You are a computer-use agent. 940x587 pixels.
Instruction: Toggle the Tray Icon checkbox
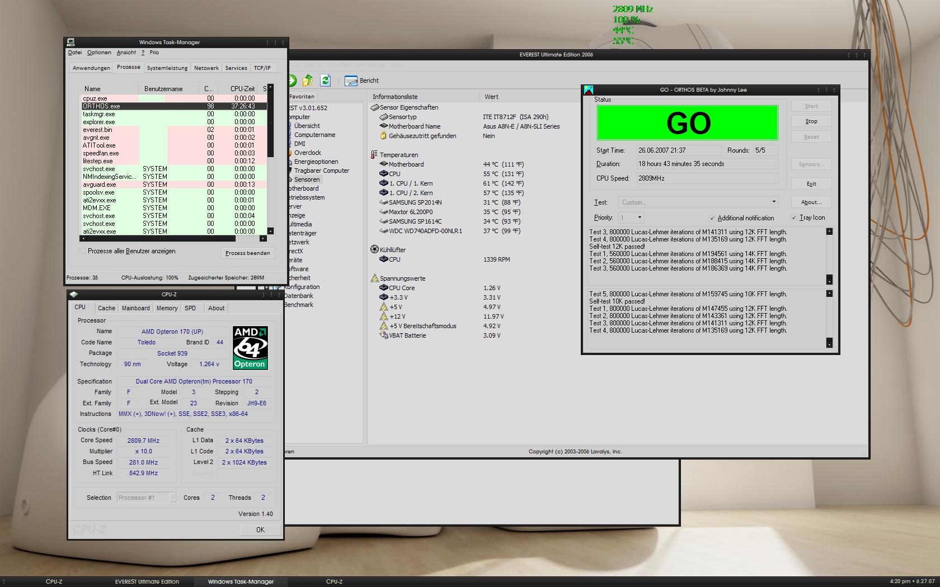point(794,217)
